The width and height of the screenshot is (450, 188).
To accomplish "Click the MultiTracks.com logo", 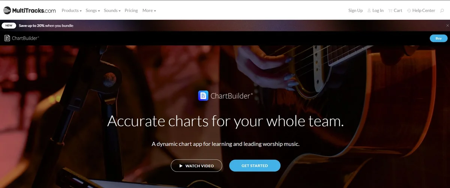I will click(30, 11).
